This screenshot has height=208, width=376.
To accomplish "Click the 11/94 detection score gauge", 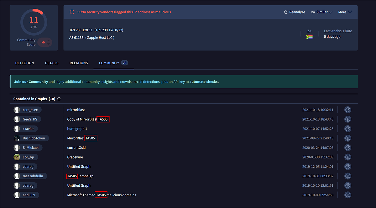I will (x=34, y=22).
